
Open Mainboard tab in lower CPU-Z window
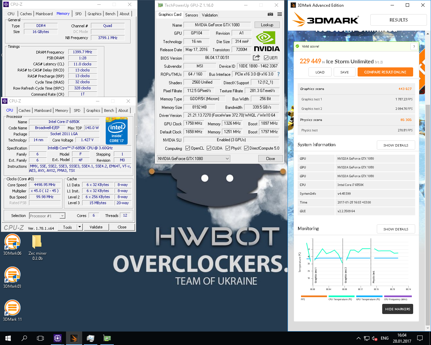(x=43, y=111)
